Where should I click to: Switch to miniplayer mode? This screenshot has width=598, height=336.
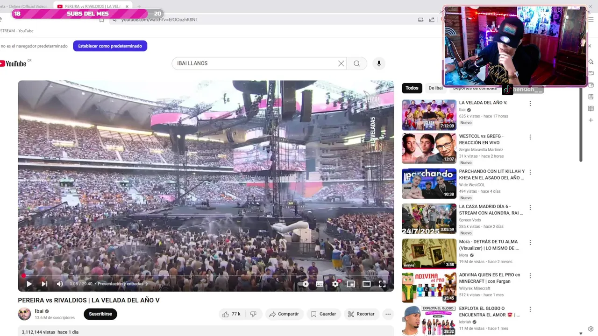click(x=351, y=284)
